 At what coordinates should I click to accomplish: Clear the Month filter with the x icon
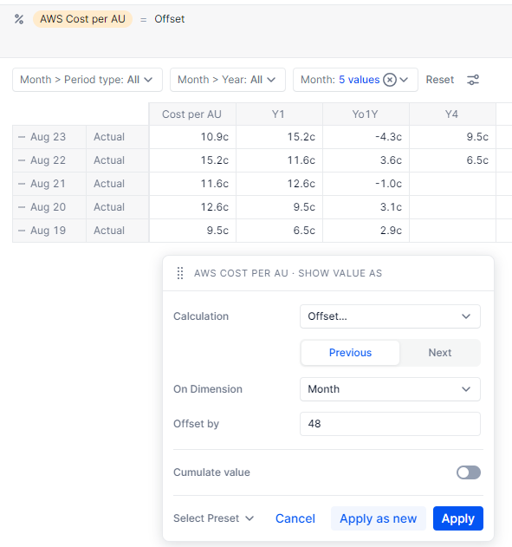point(390,80)
